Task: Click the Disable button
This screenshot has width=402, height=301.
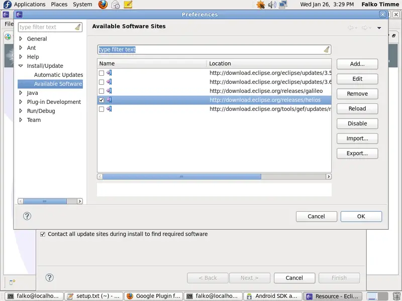Action: pos(357,123)
